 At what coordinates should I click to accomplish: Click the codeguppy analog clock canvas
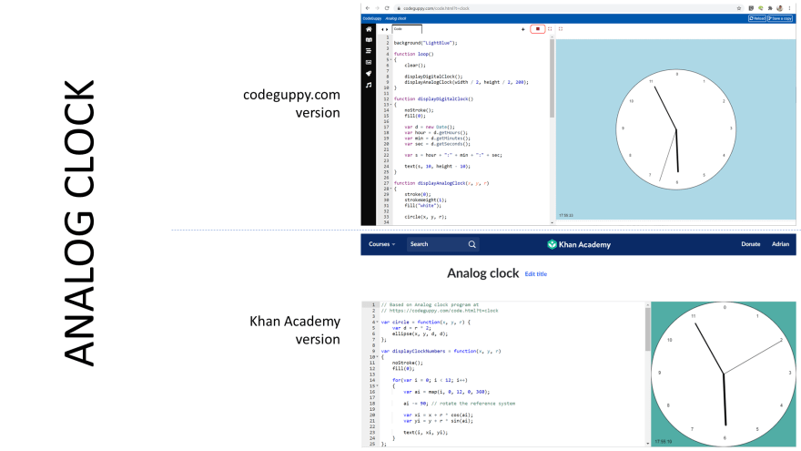[x=675, y=129]
